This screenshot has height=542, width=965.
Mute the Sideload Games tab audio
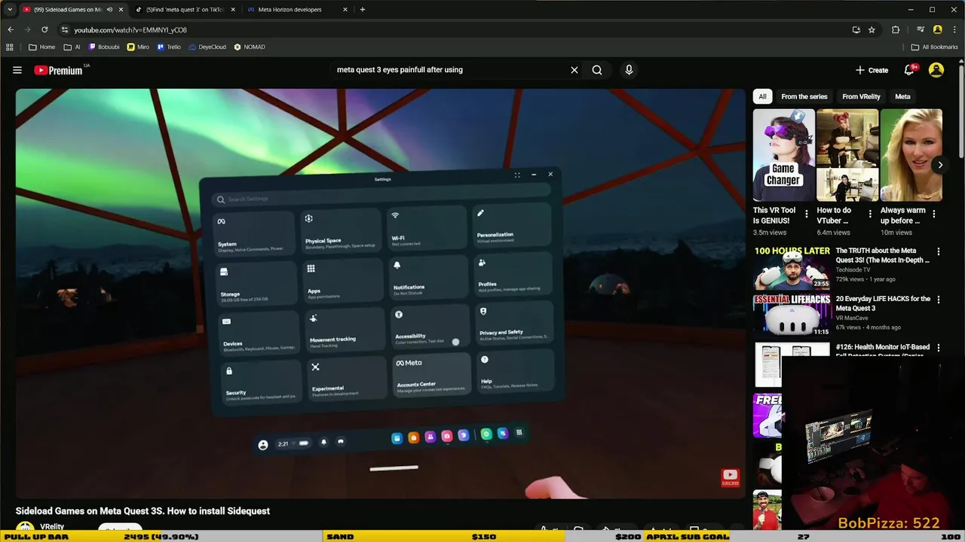tap(110, 10)
